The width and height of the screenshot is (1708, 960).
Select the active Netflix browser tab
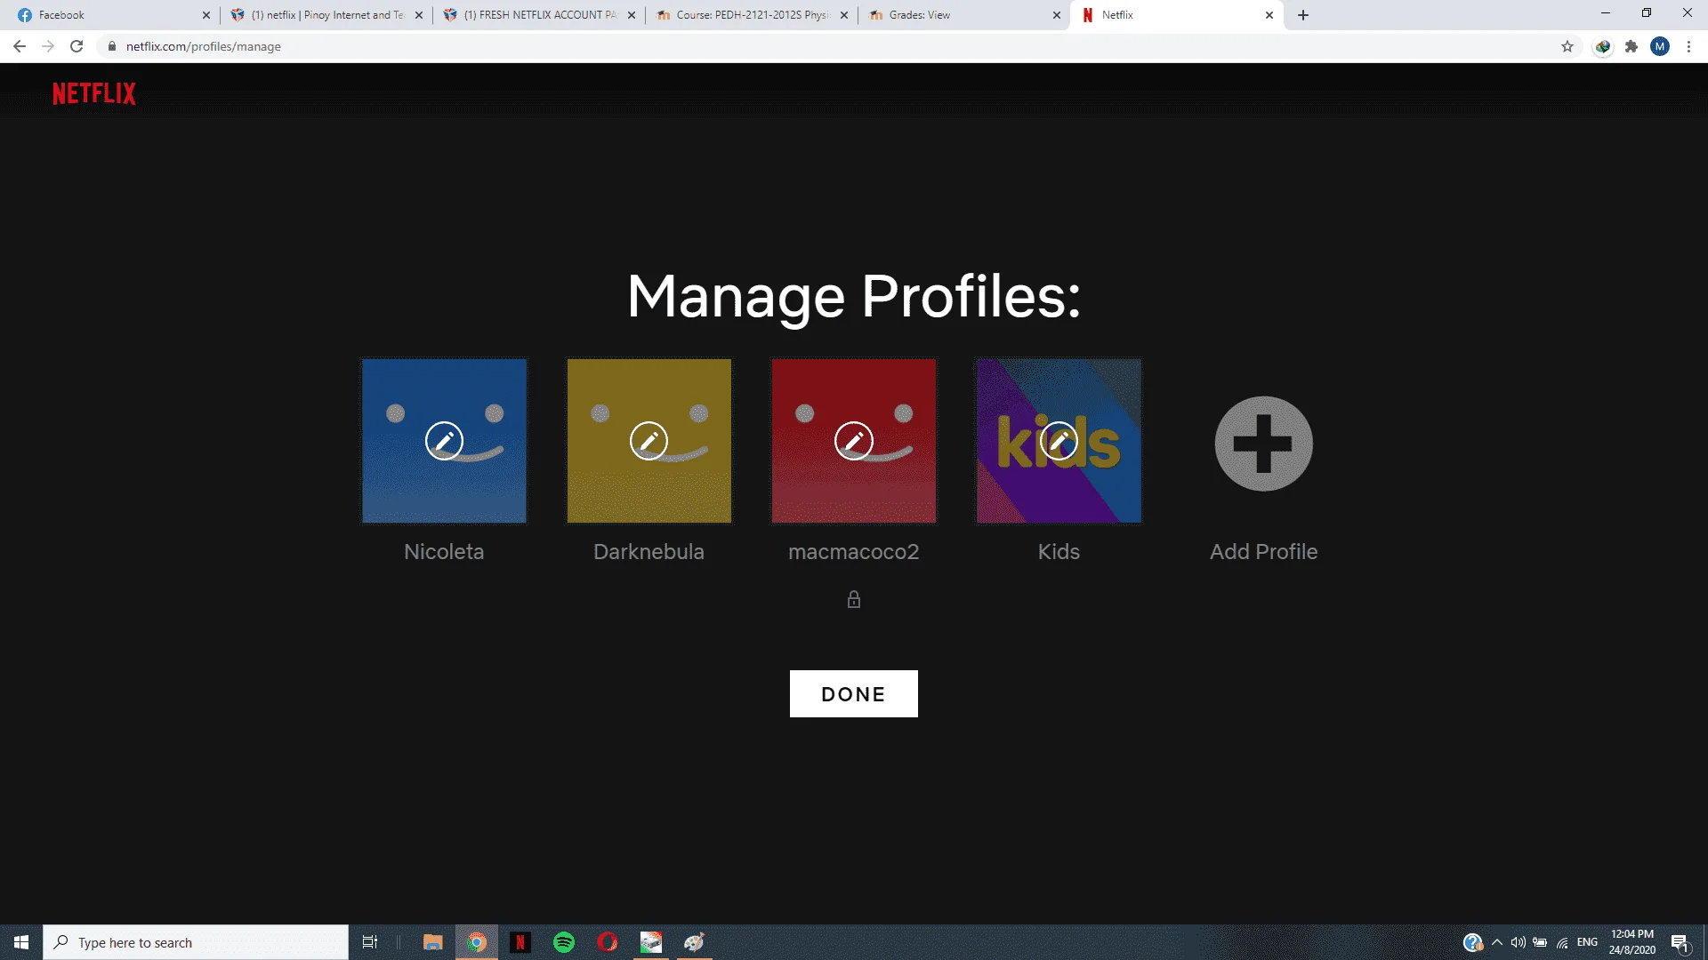(1174, 15)
